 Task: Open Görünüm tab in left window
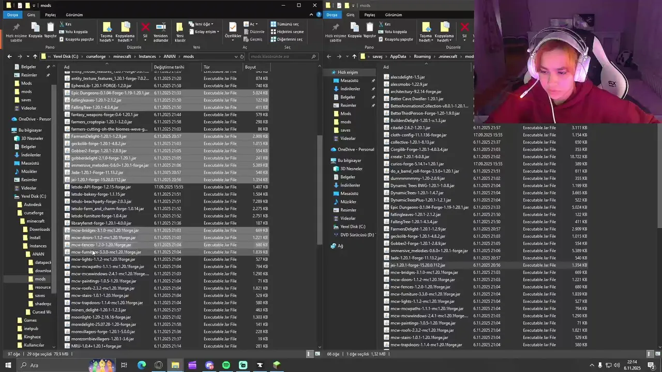74,14
